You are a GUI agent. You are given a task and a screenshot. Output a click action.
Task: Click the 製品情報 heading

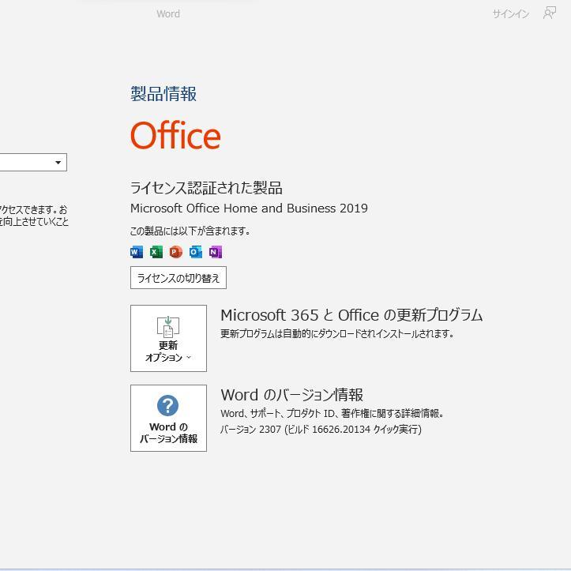(163, 94)
